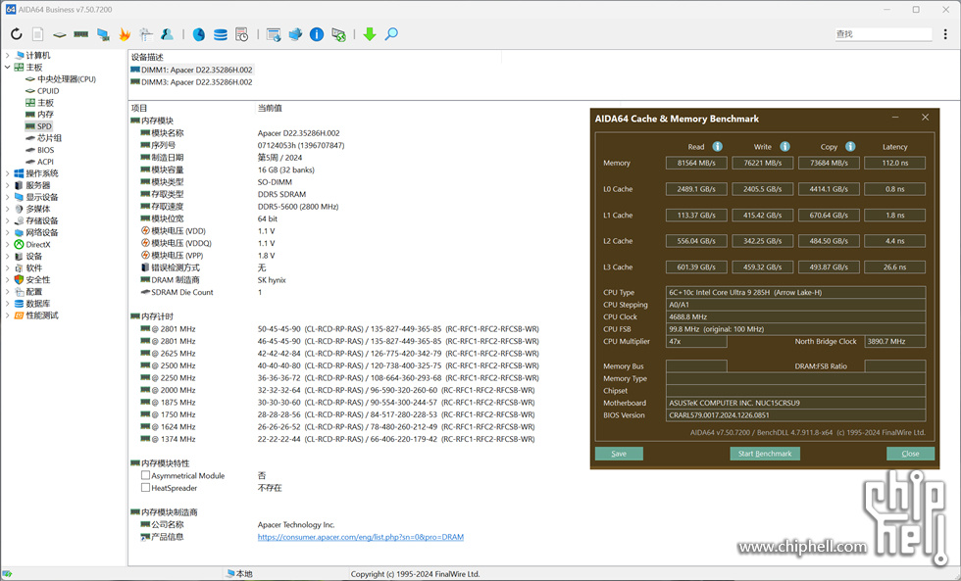The height and width of the screenshot is (581, 961).
Task: Click info icon next to Write column
Action: tap(784, 146)
